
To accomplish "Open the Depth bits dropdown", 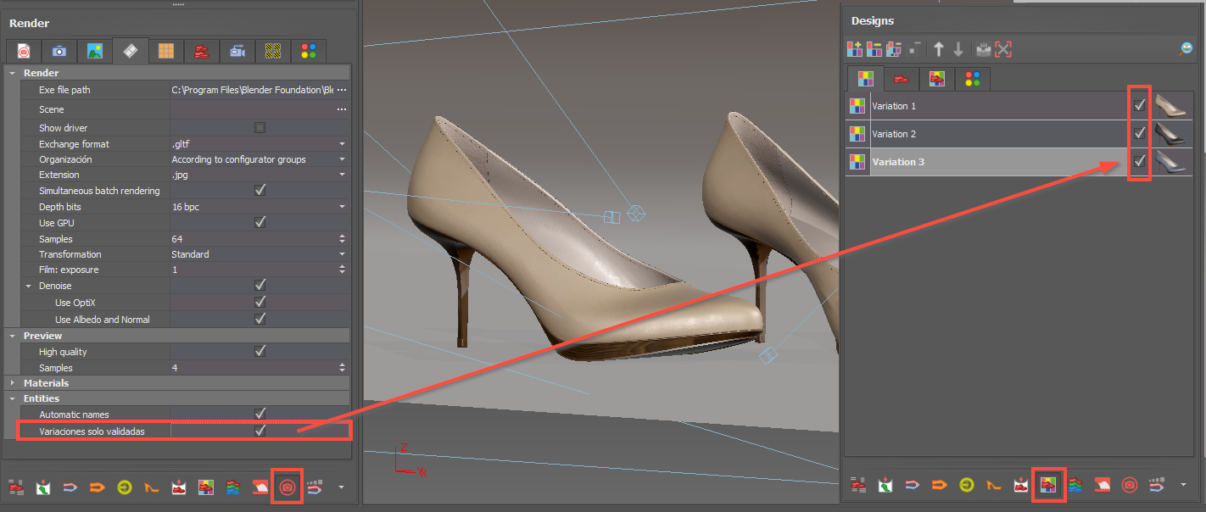I will (x=342, y=207).
